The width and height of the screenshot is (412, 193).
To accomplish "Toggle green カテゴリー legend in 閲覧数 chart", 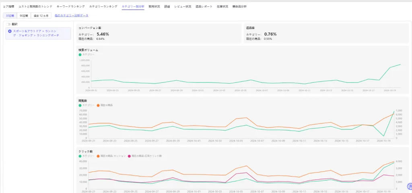I will point(87,105).
